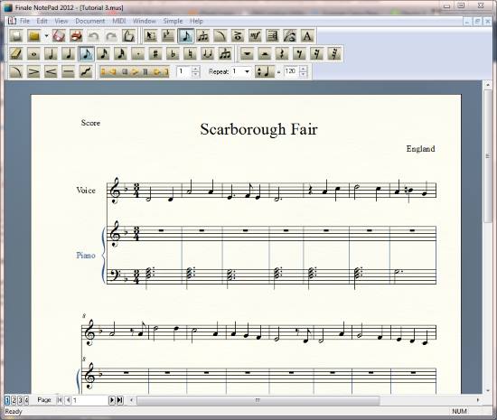Open the tempo note value selector

(265, 71)
